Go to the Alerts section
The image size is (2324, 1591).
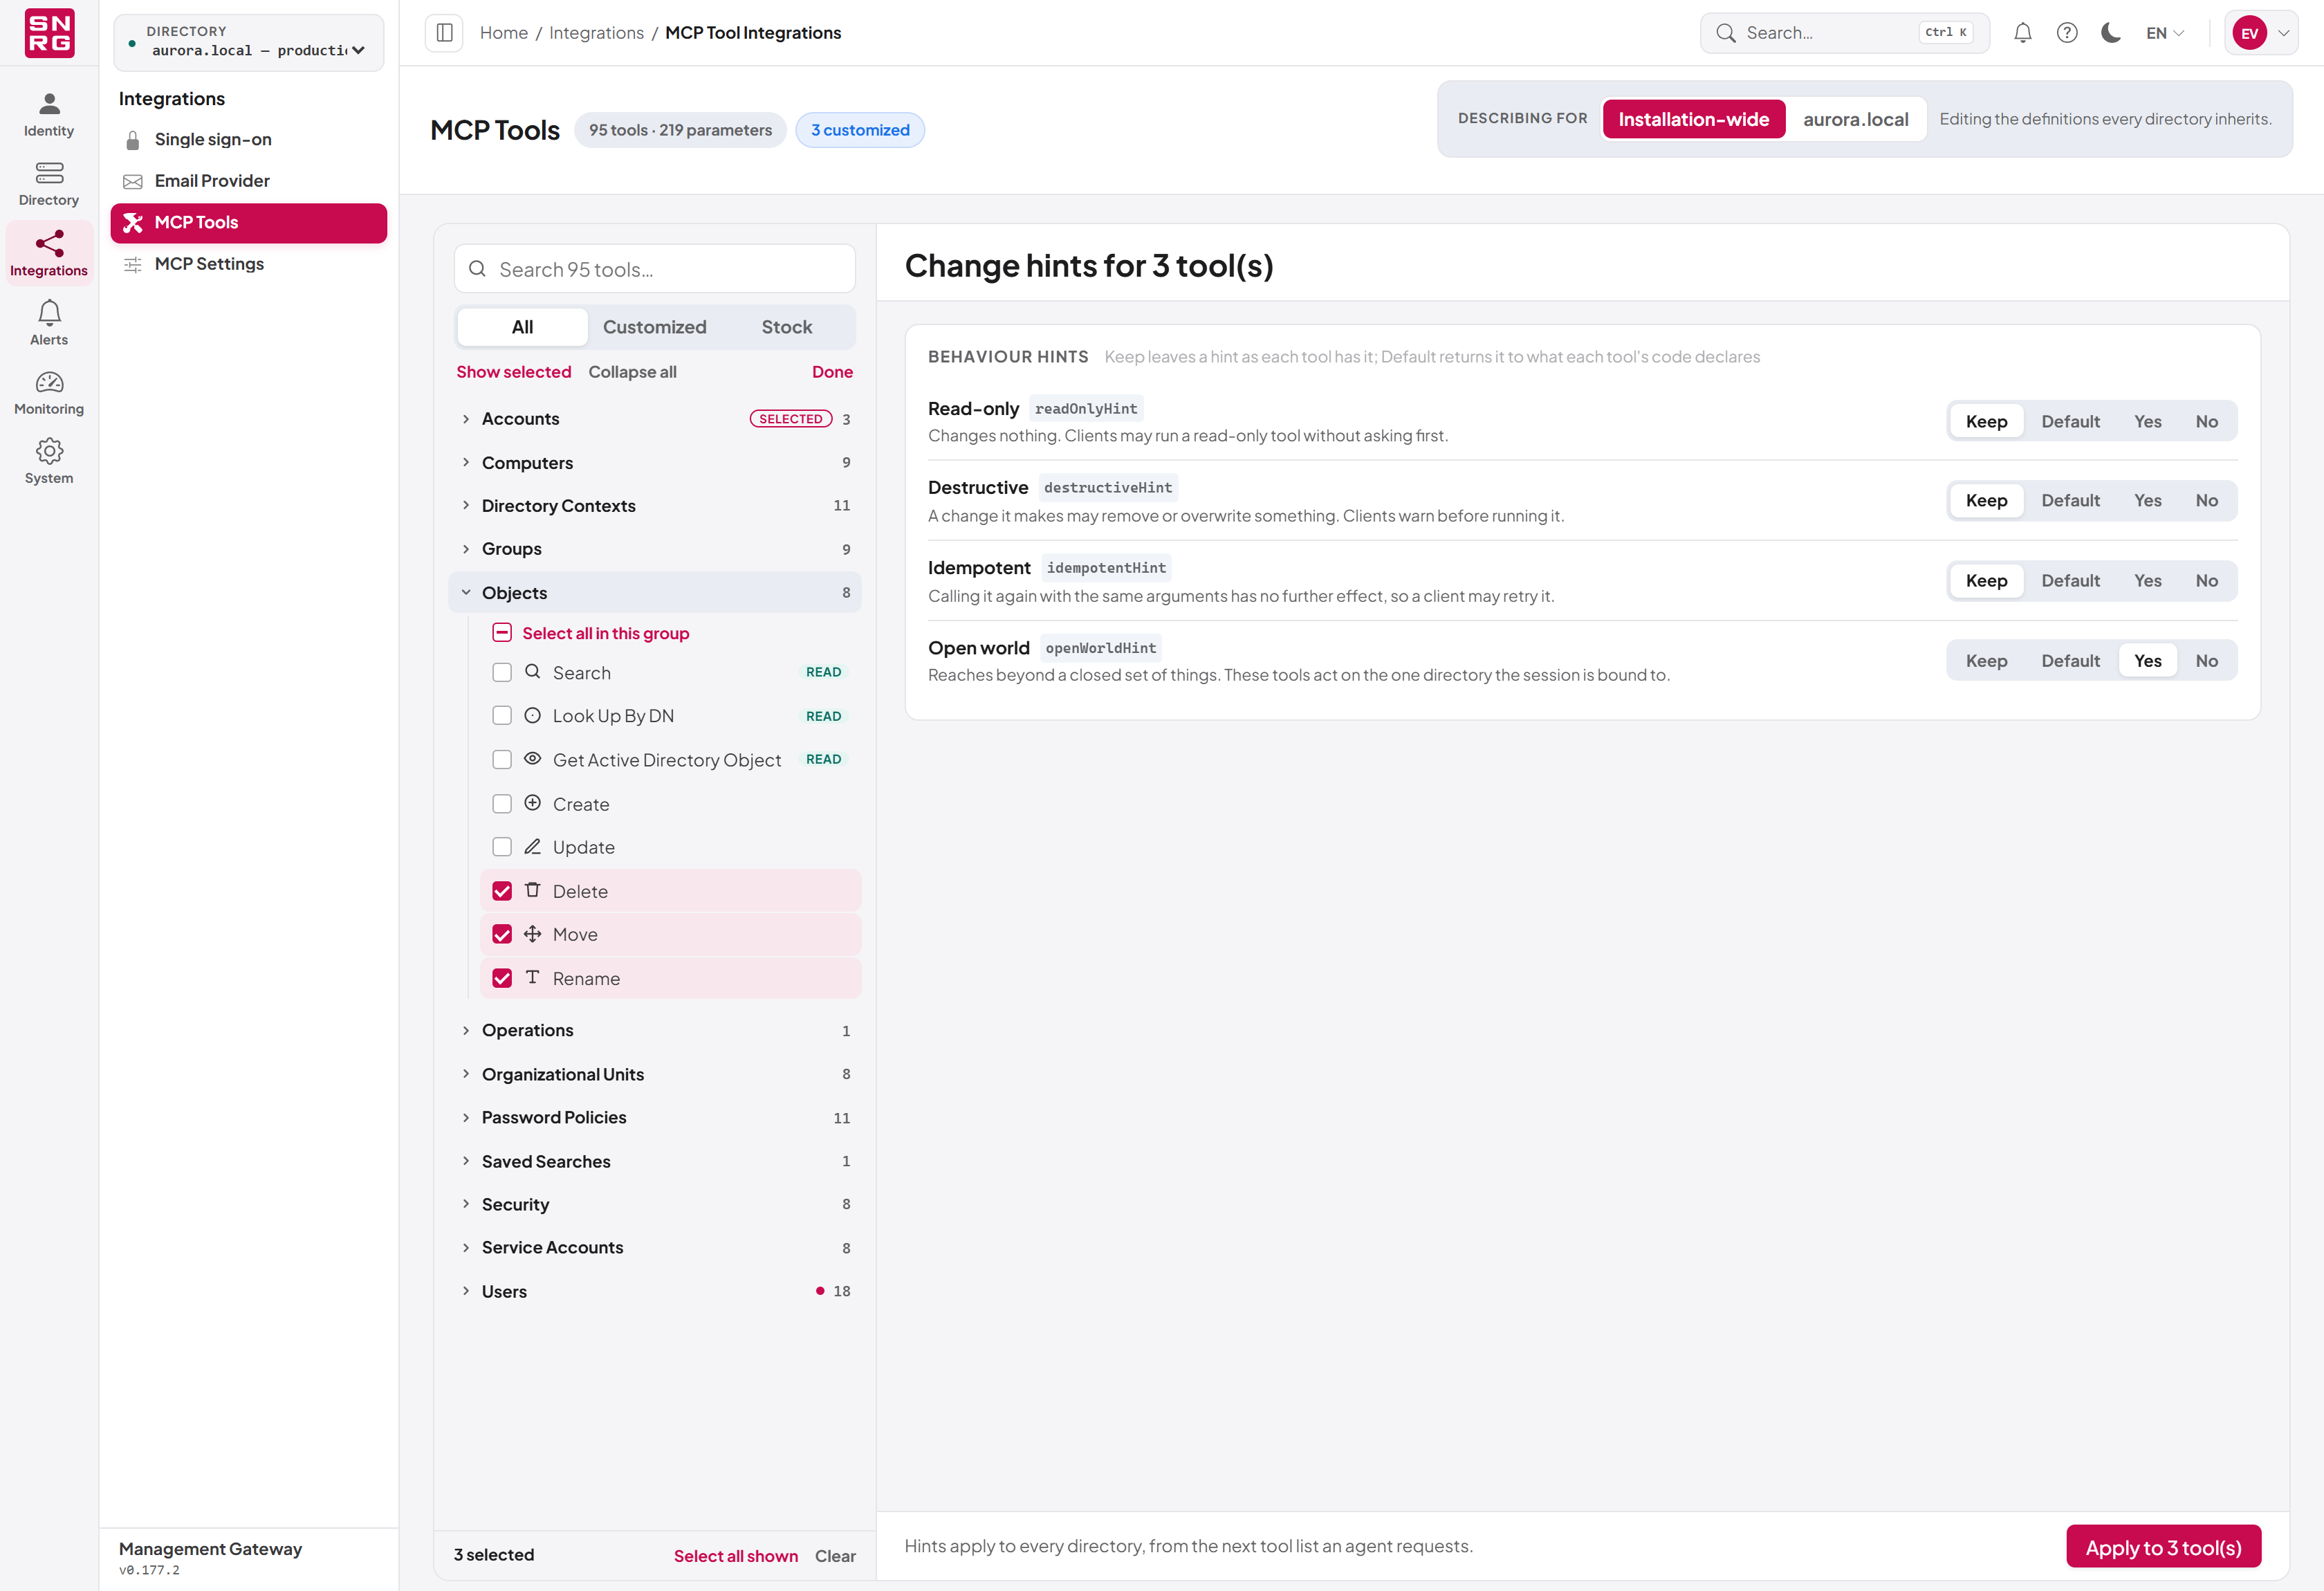click(x=49, y=323)
